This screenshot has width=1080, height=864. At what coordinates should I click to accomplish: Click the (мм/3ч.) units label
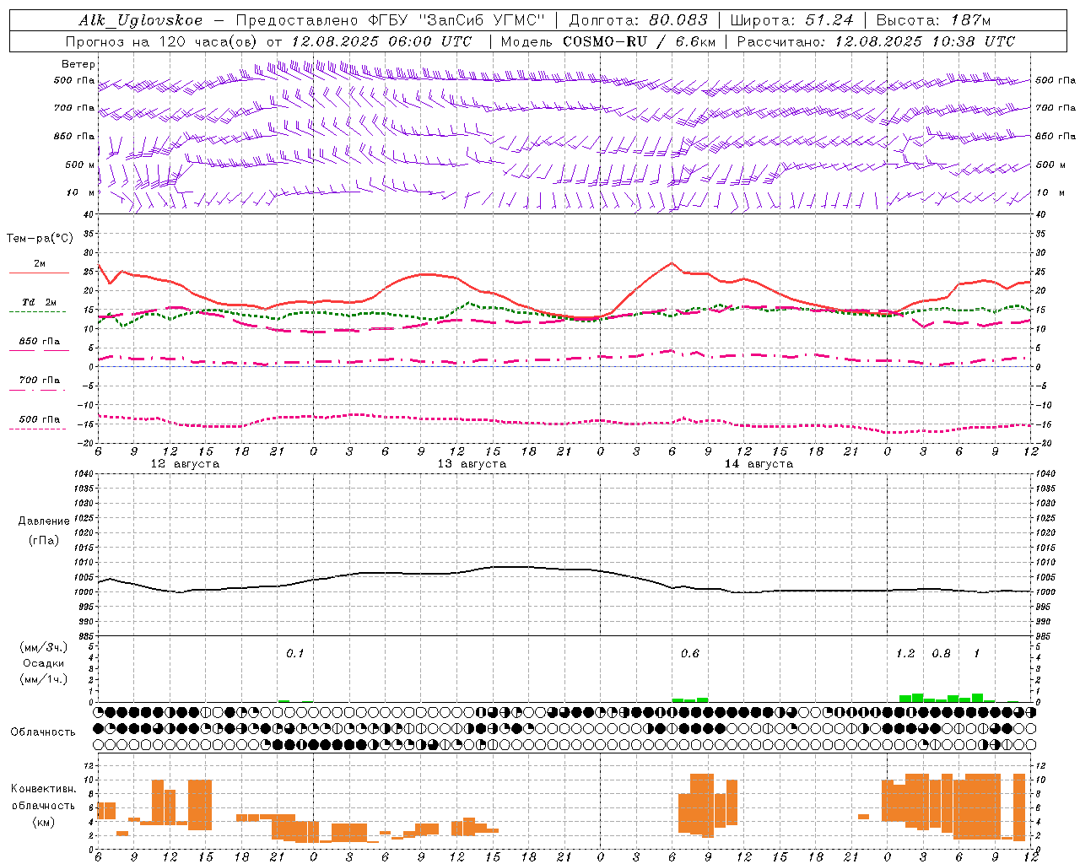click(43, 647)
